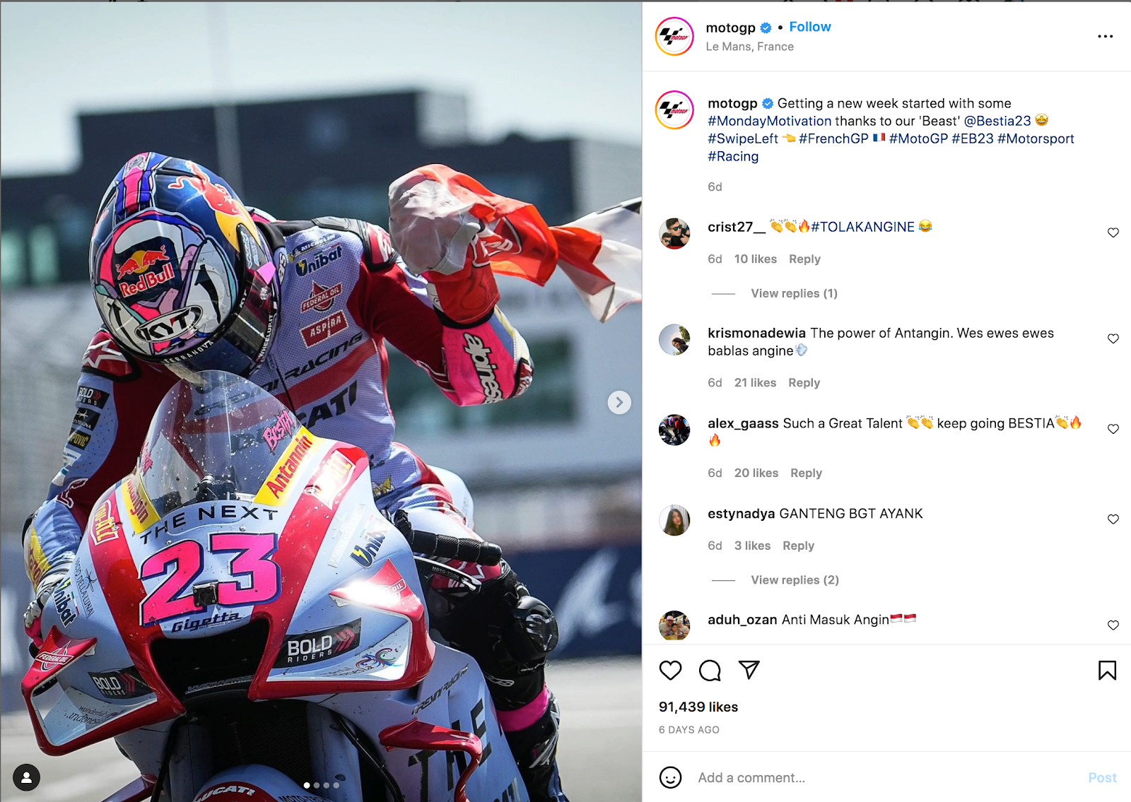Expand View replies (2) under estynadya
This screenshot has height=802, width=1131.
coord(795,579)
